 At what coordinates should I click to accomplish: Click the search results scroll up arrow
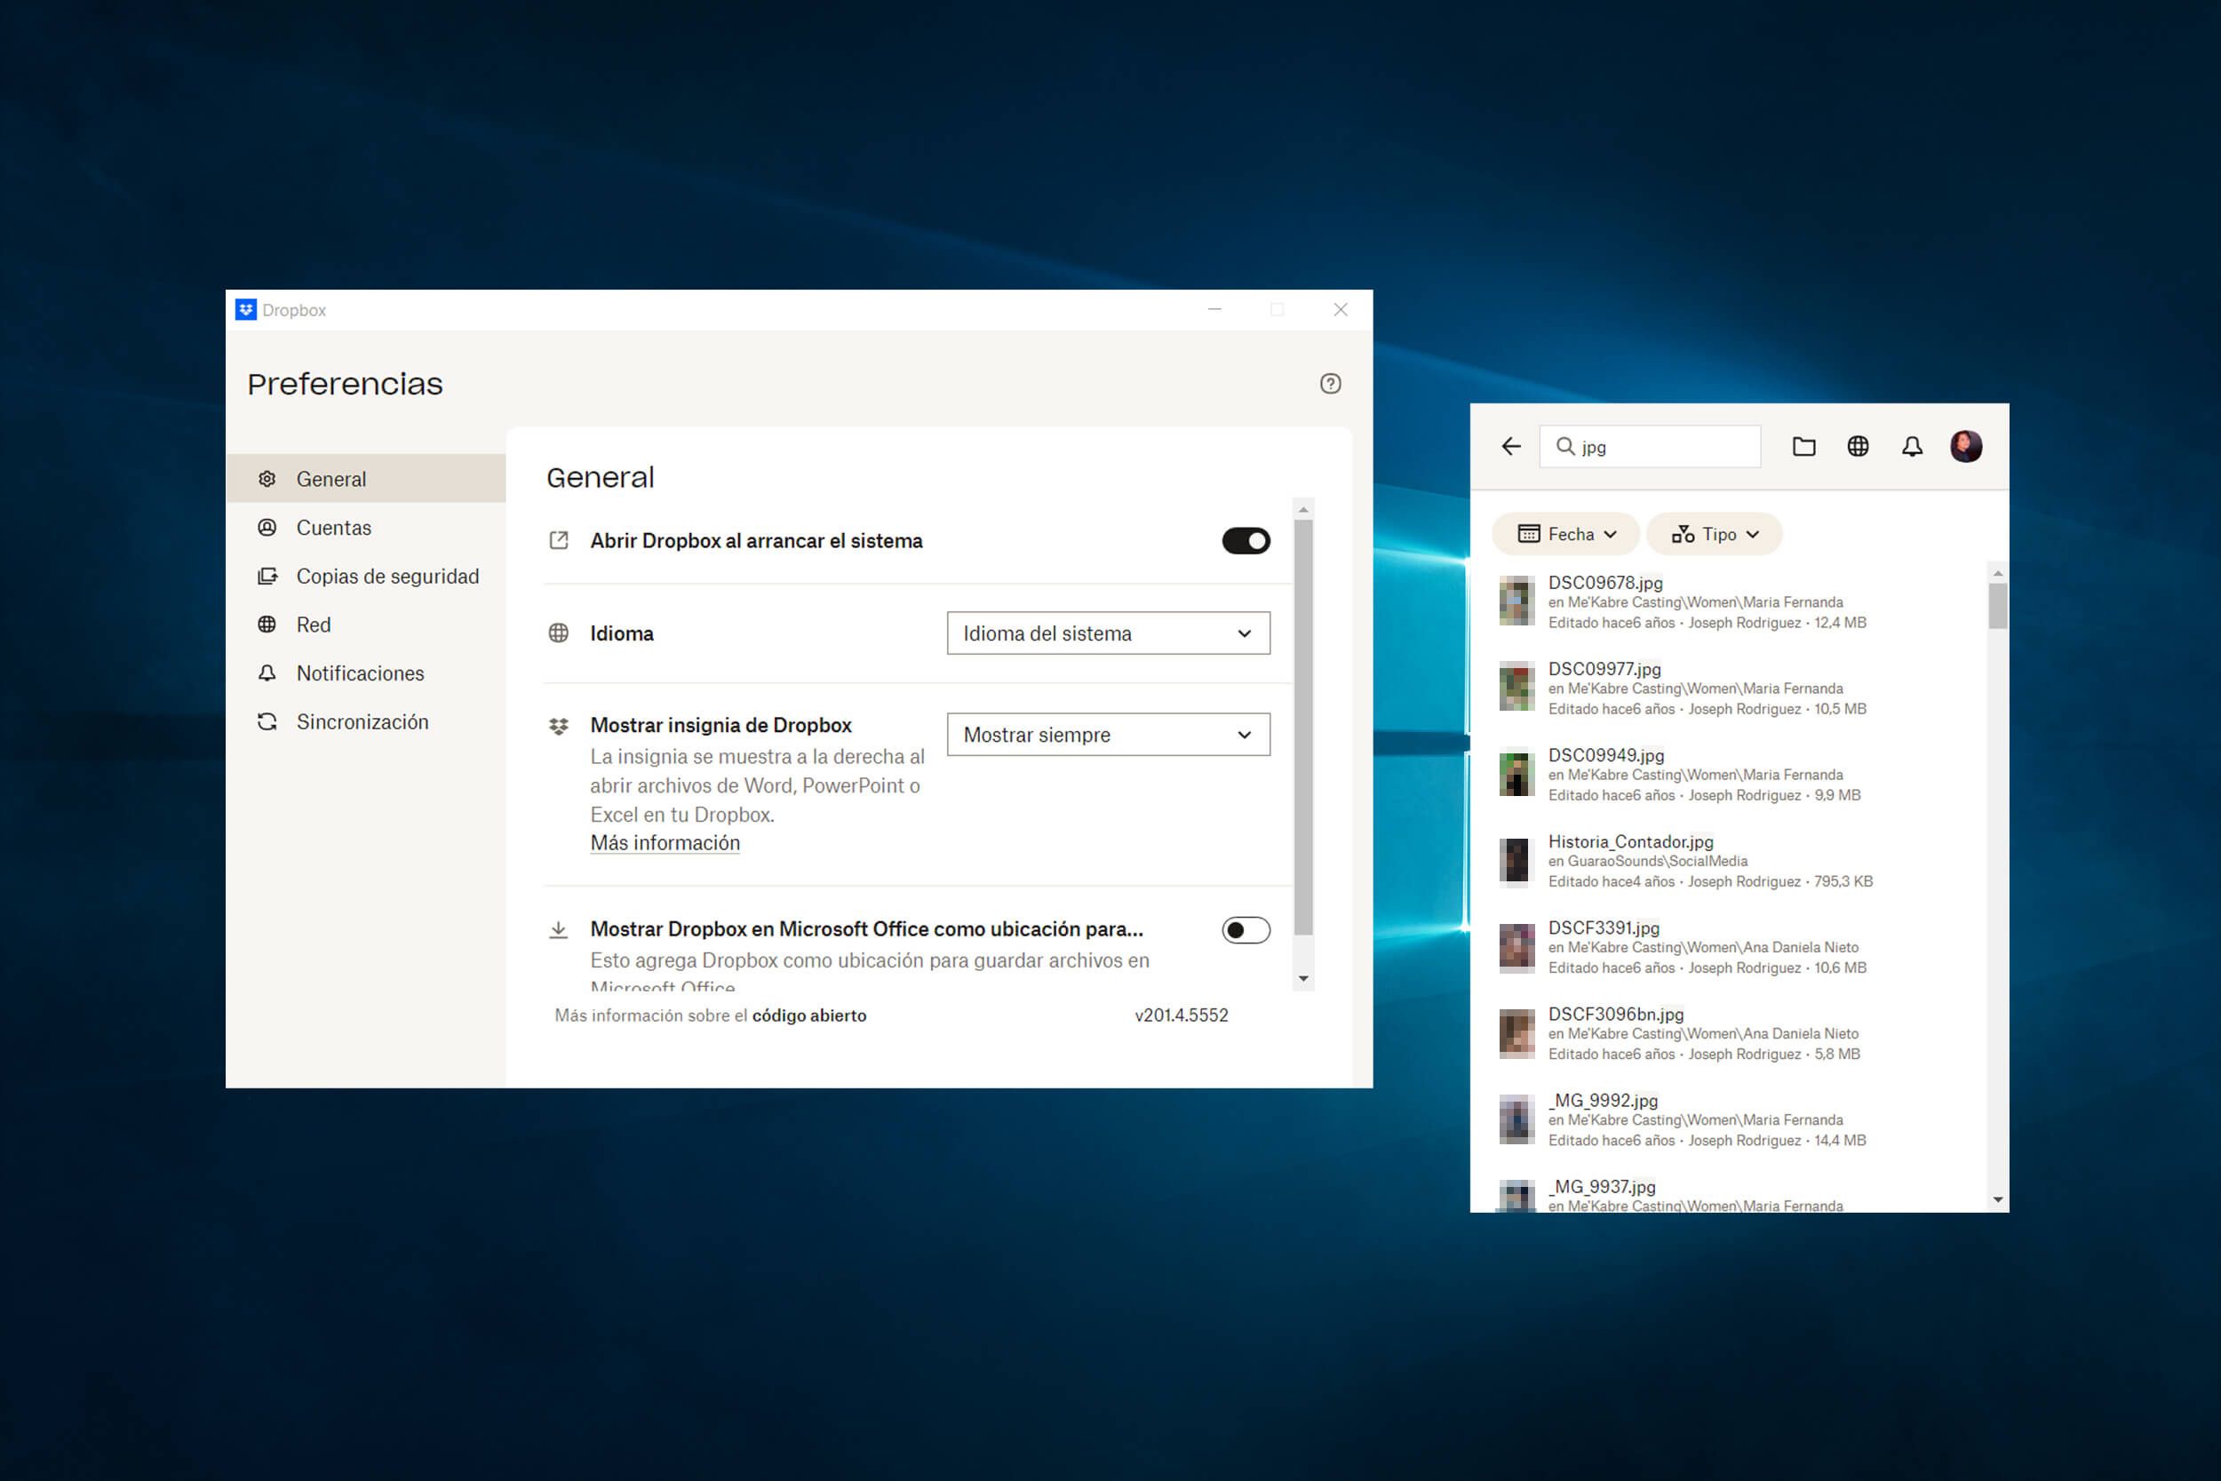coord(1997,573)
